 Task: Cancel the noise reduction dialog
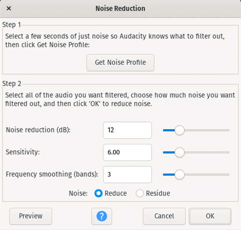click(164, 216)
